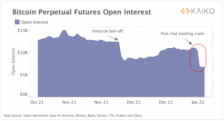Select the $0B y-axis label
The width and height of the screenshot is (224, 121).
pos(24,94)
